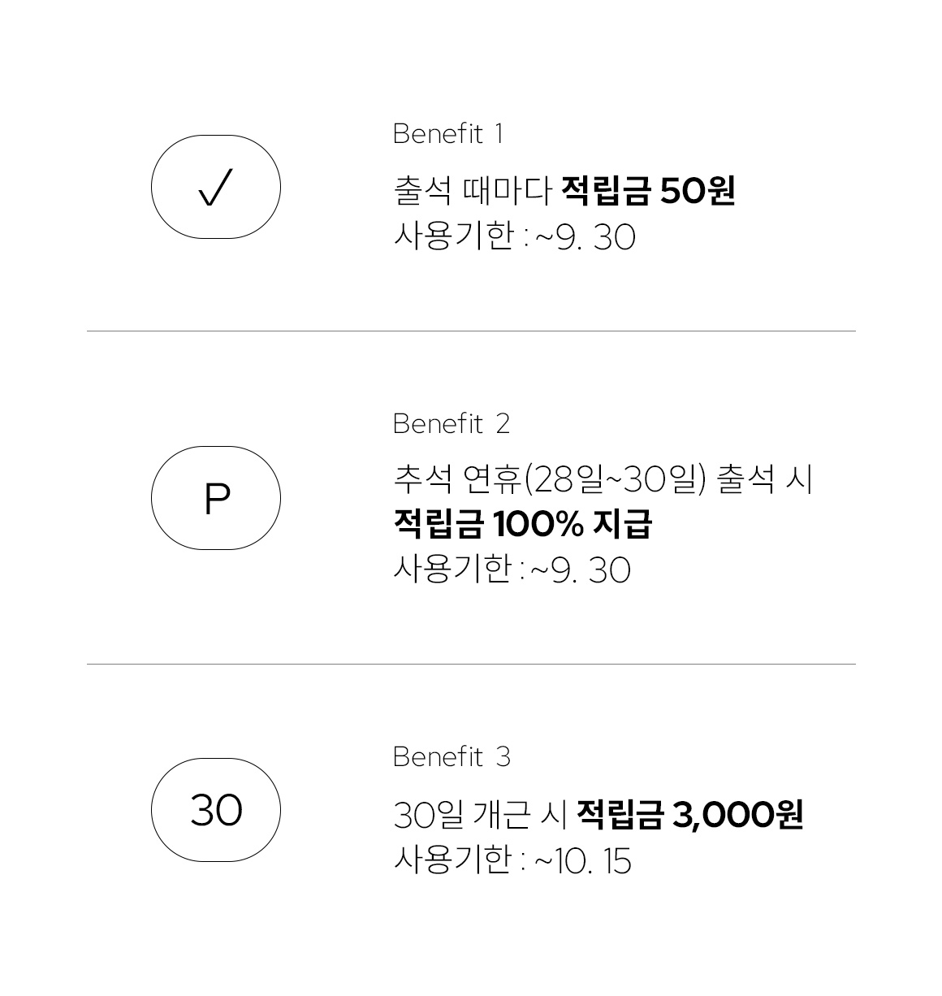Select the Benefit 1 label
Image resolution: width=942 pixels, height=996 pixels.
pyautogui.click(x=448, y=133)
